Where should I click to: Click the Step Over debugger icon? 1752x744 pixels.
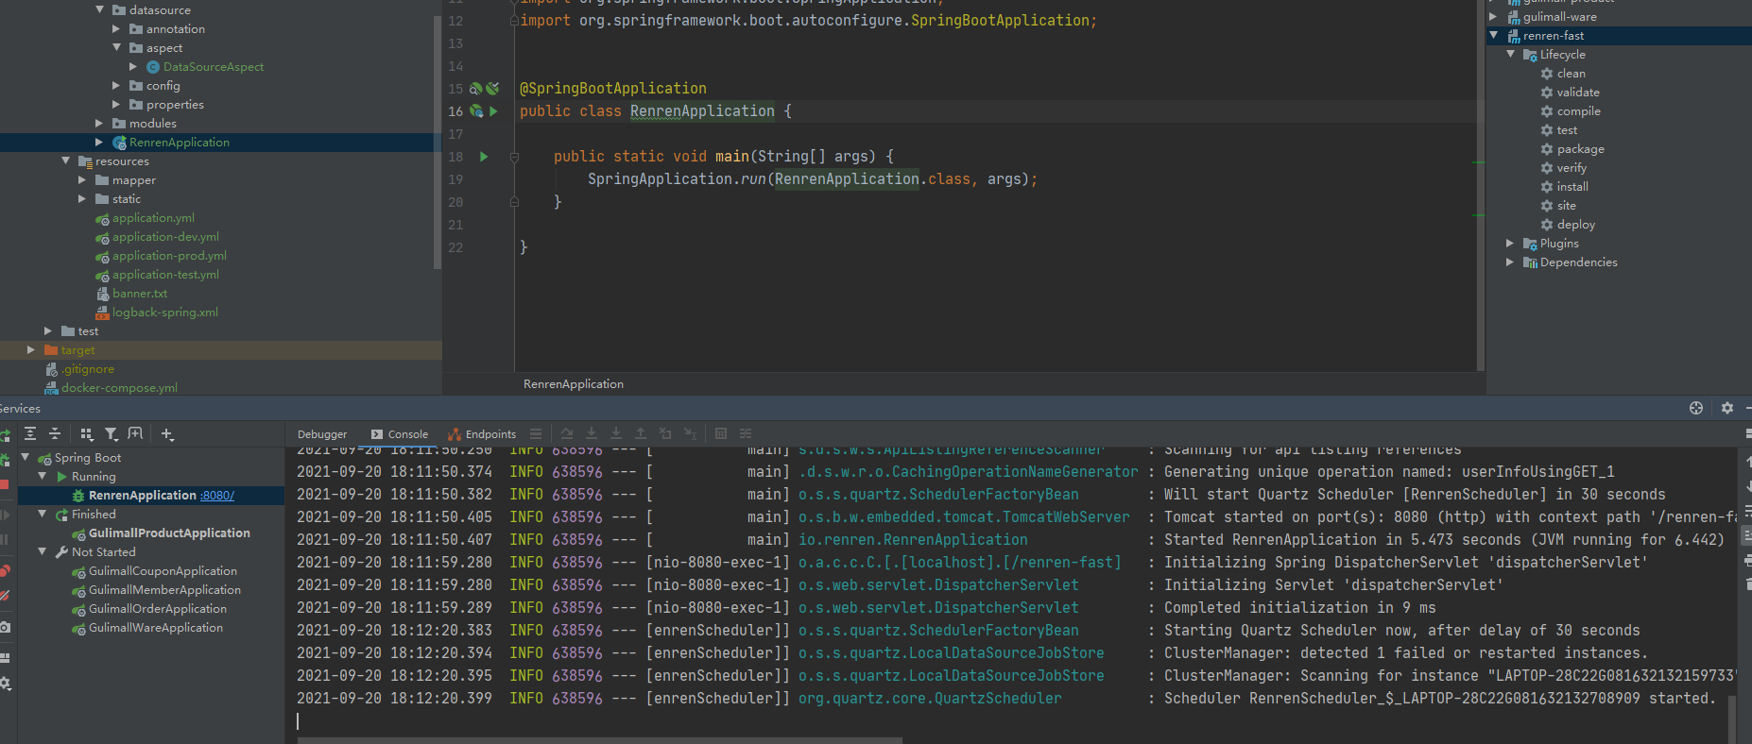(567, 433)
